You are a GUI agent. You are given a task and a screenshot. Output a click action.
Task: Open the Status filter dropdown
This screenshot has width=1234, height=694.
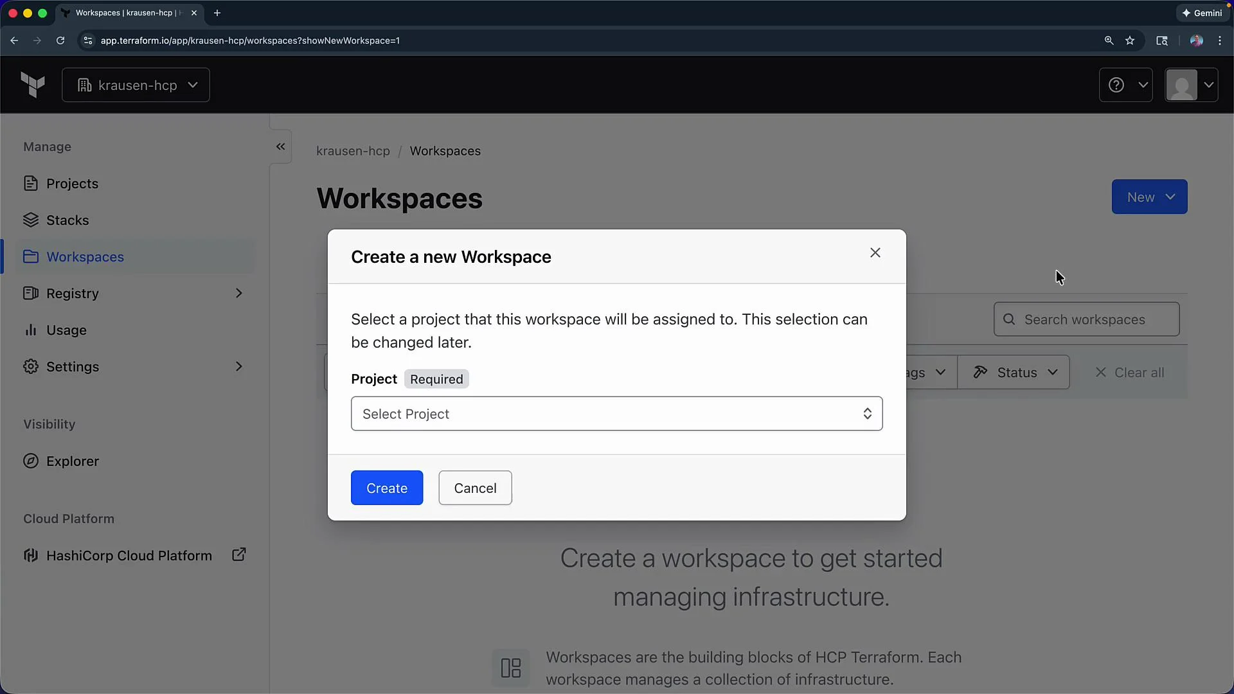click(1014, 373)
